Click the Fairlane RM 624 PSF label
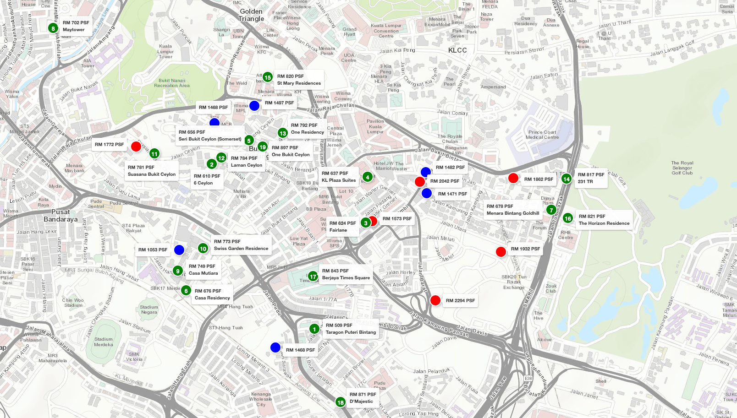 [342, 227]
